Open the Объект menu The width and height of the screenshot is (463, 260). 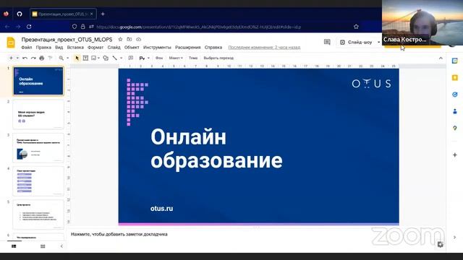coord(132,47)
